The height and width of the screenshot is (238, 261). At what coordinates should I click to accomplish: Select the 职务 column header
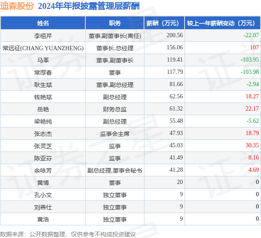[115, 23]
